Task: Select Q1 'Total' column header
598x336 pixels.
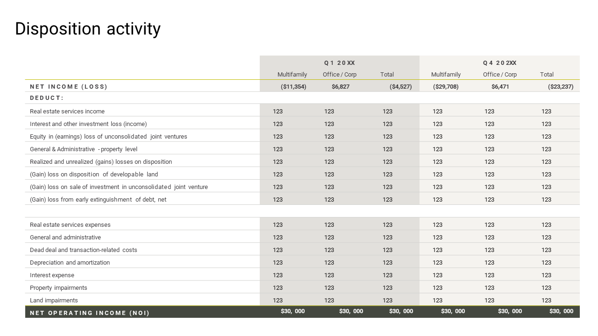Action: 387,75
